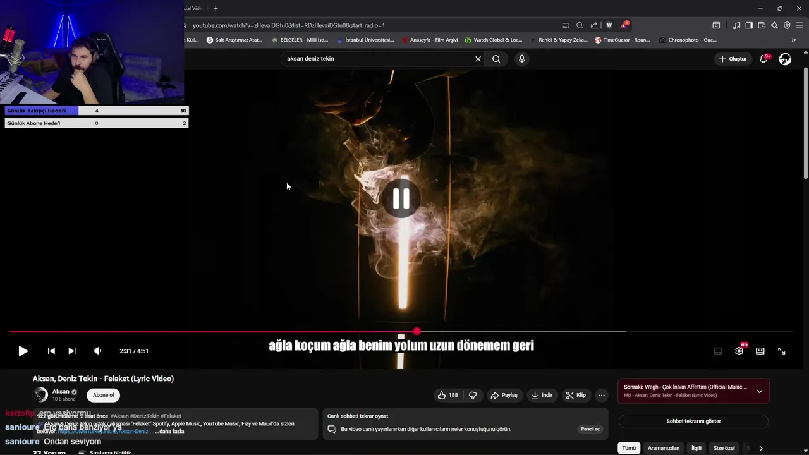Click the #Felaket hashtag in description
The height and width of the screenshot is (455, 809).
point(171,416)
